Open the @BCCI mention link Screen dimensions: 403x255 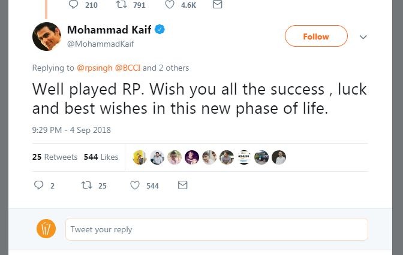point(128,68)
